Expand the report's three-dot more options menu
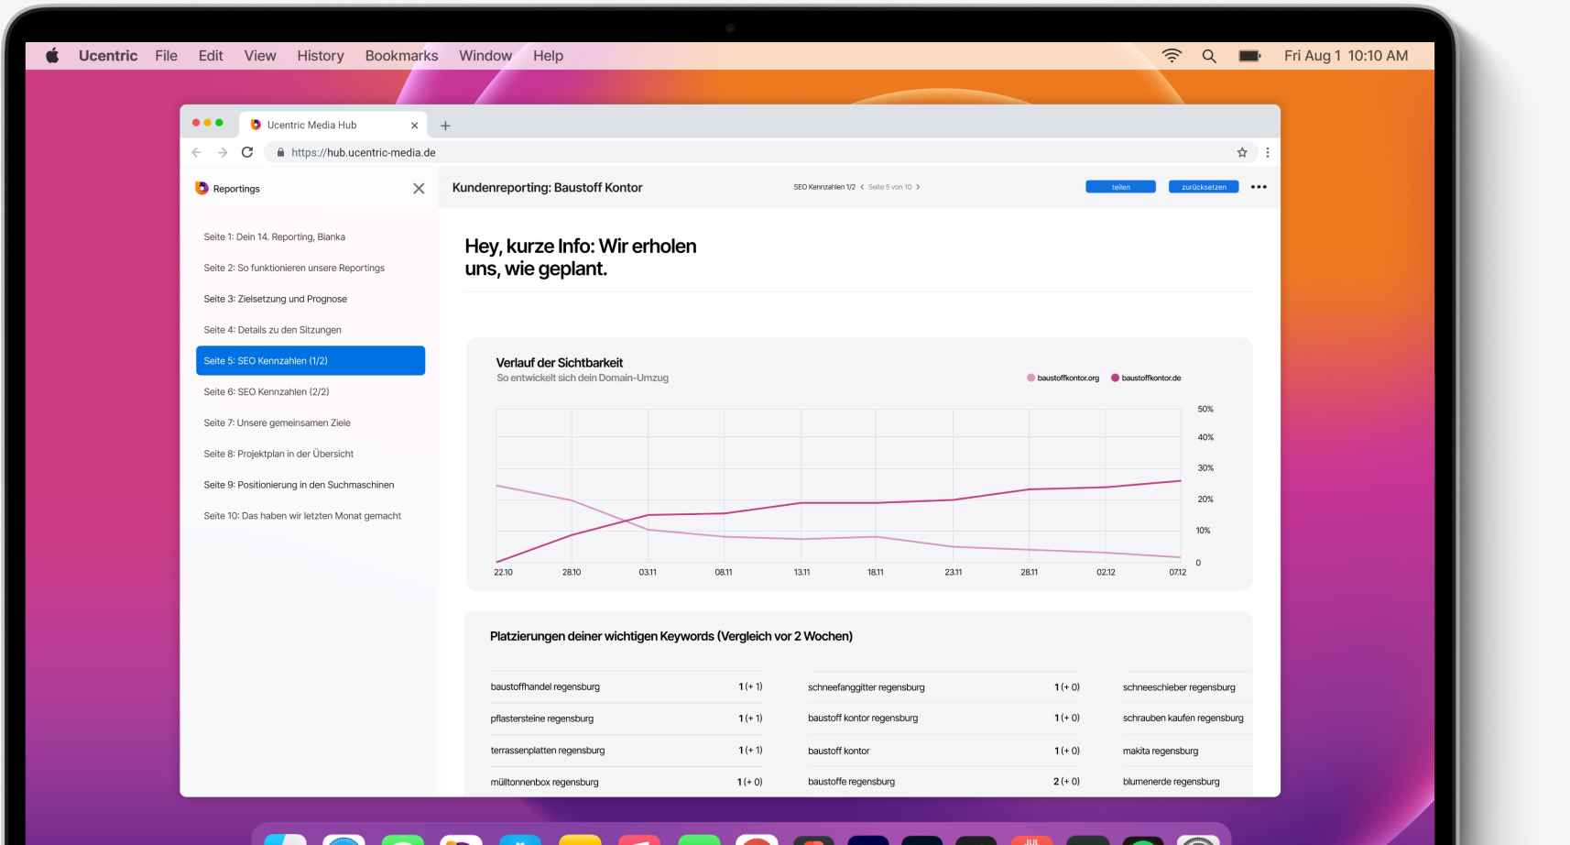Viewport: 1570px width, 845px height. tap(1259, 187)
